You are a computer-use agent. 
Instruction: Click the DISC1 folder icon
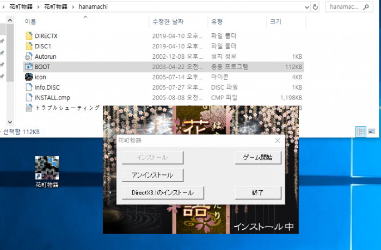tap(29, 46)
